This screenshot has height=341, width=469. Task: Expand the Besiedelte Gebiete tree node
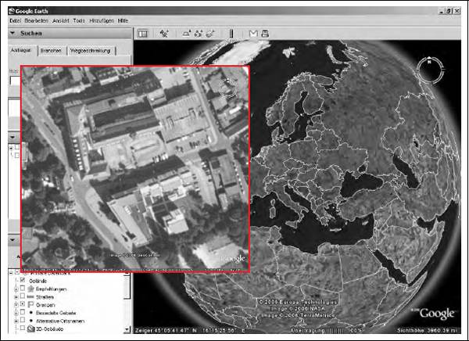coord(16,313)
